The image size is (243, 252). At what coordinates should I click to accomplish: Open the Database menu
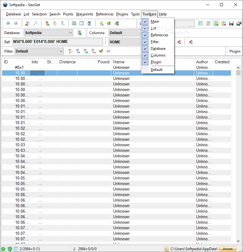tap(14, 14)
